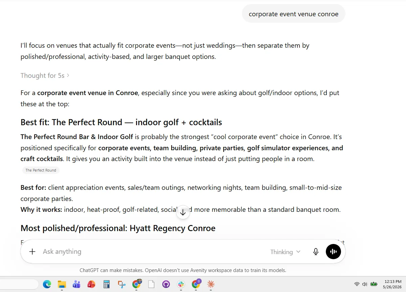Open Slack from the taskbar
This screenshot has width=406, height=292.
click(181, 284)
